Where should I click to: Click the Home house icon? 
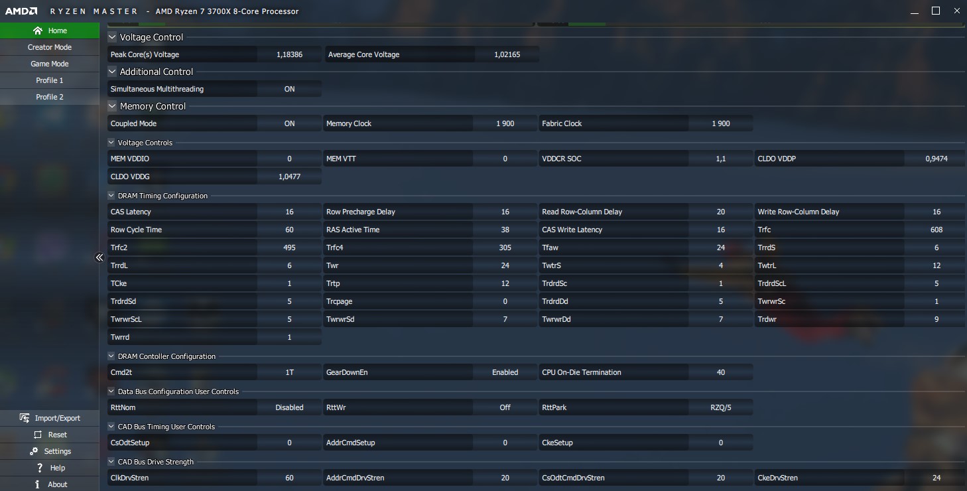click(37, 31)
